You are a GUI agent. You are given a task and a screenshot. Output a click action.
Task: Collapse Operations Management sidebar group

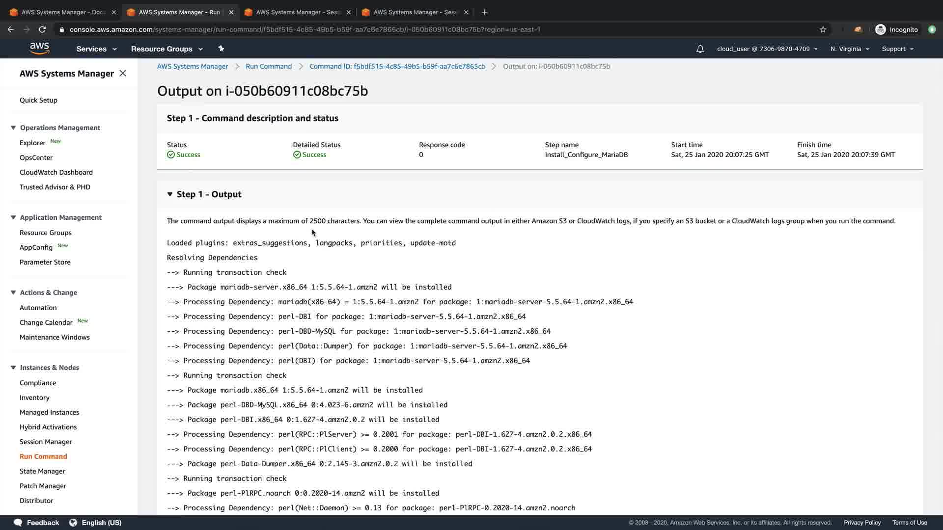pyautogui.click(x=13, y=128)
